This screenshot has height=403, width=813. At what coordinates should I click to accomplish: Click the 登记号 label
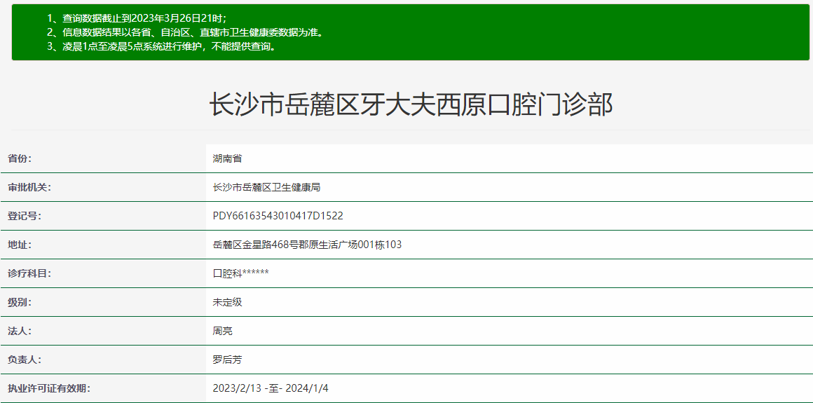click(x=25, y=216)
